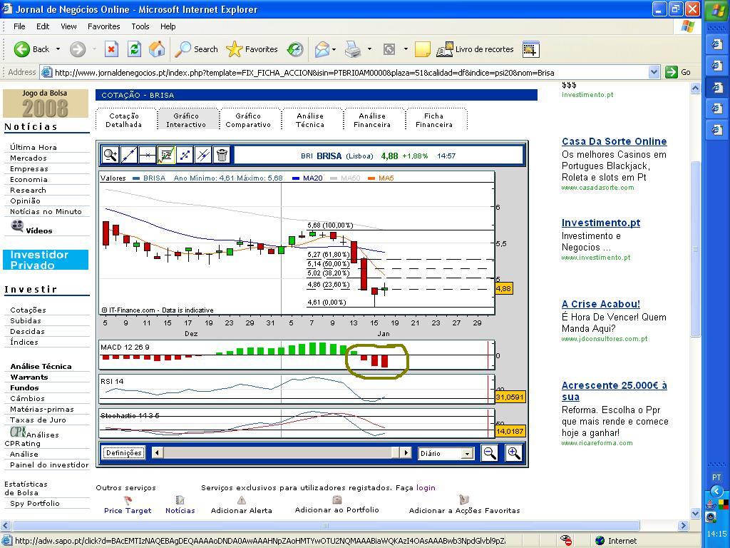Click the Vídeos film reel icon
This screenshot has height=548, width=730.
[x=17, y=226]
